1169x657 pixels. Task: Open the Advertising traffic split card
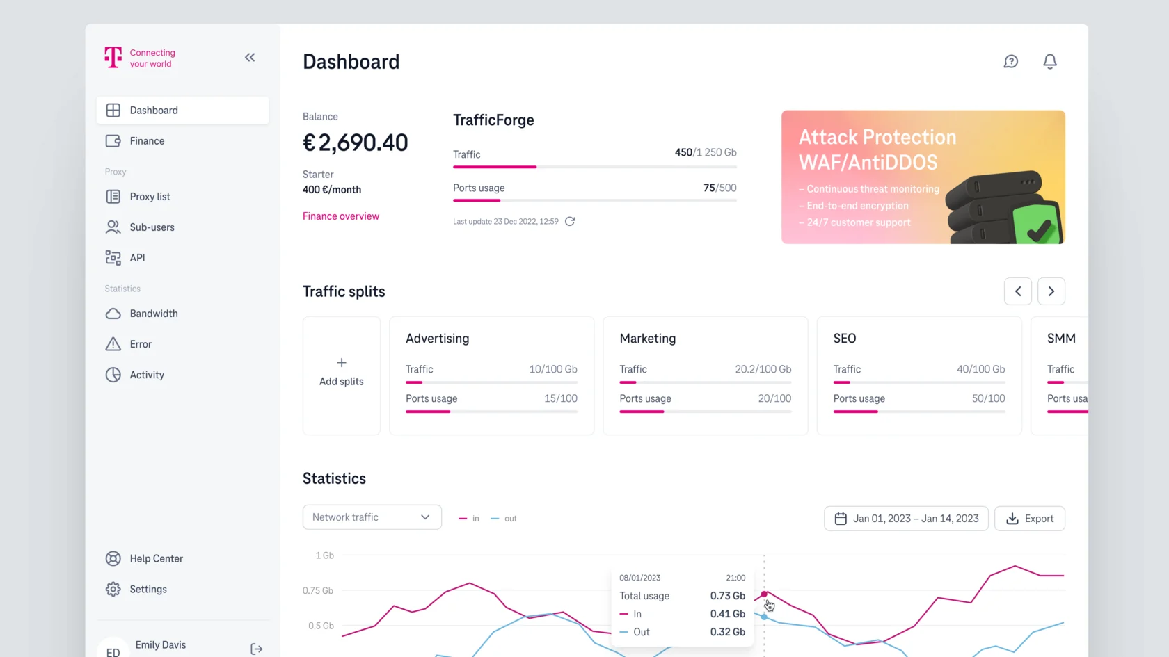492,375
